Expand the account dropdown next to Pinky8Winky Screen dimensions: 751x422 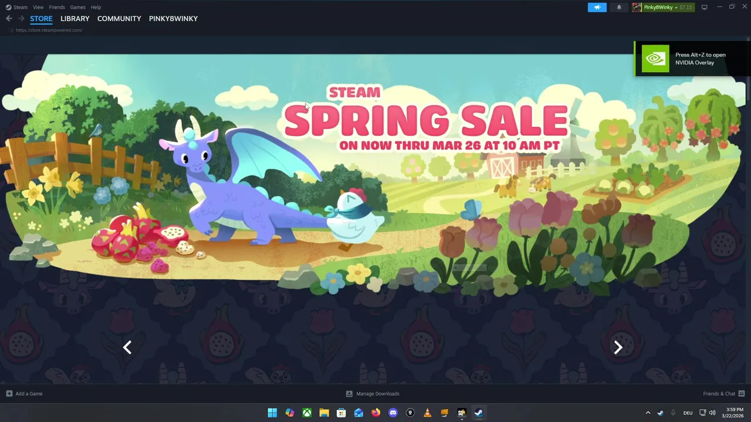coord(676,7)
